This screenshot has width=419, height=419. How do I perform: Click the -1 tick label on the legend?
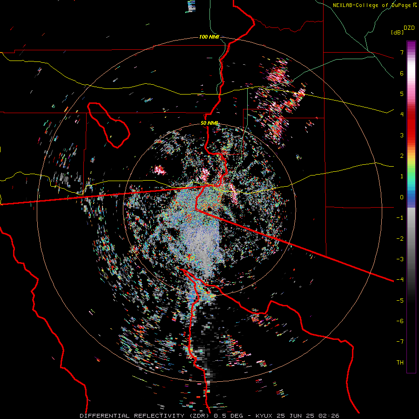point(400,218)
